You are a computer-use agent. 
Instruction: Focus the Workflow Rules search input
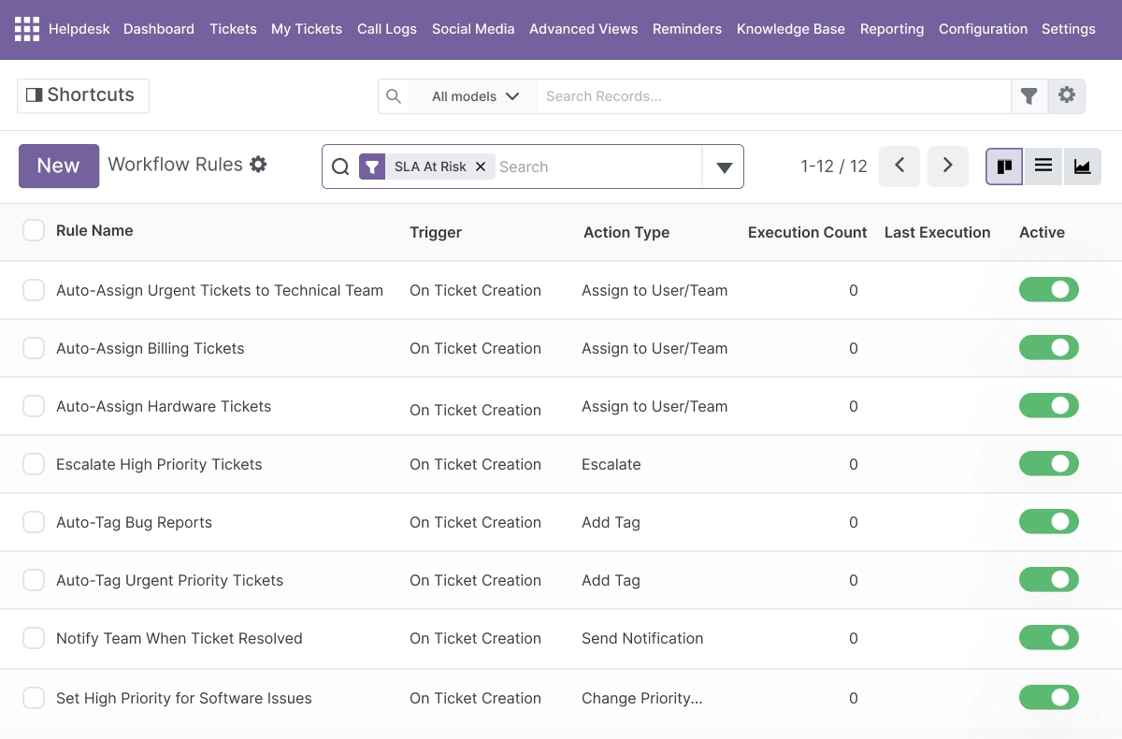(598, 167)
